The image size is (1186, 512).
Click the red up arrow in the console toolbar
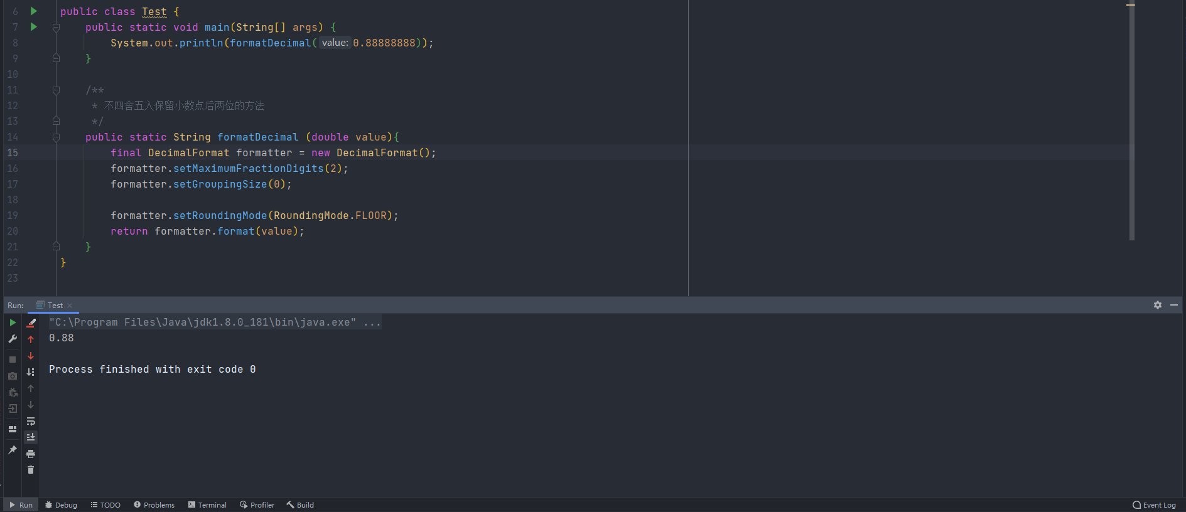pyautogui.click(x=31, y=339)
